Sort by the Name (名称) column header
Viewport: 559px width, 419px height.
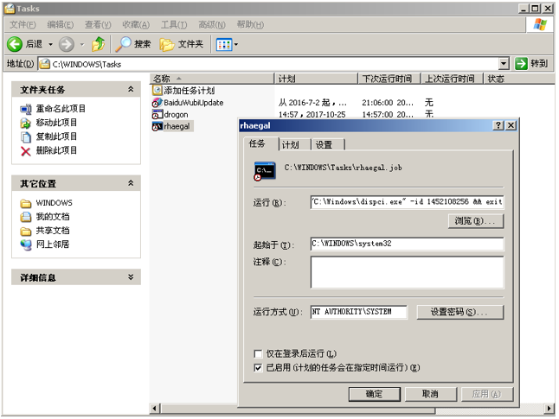pos(212,79)
